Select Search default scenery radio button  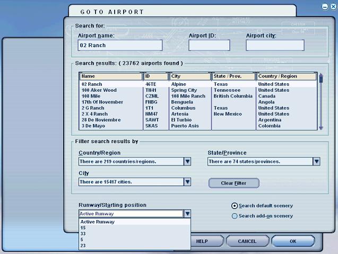point(235,206)
